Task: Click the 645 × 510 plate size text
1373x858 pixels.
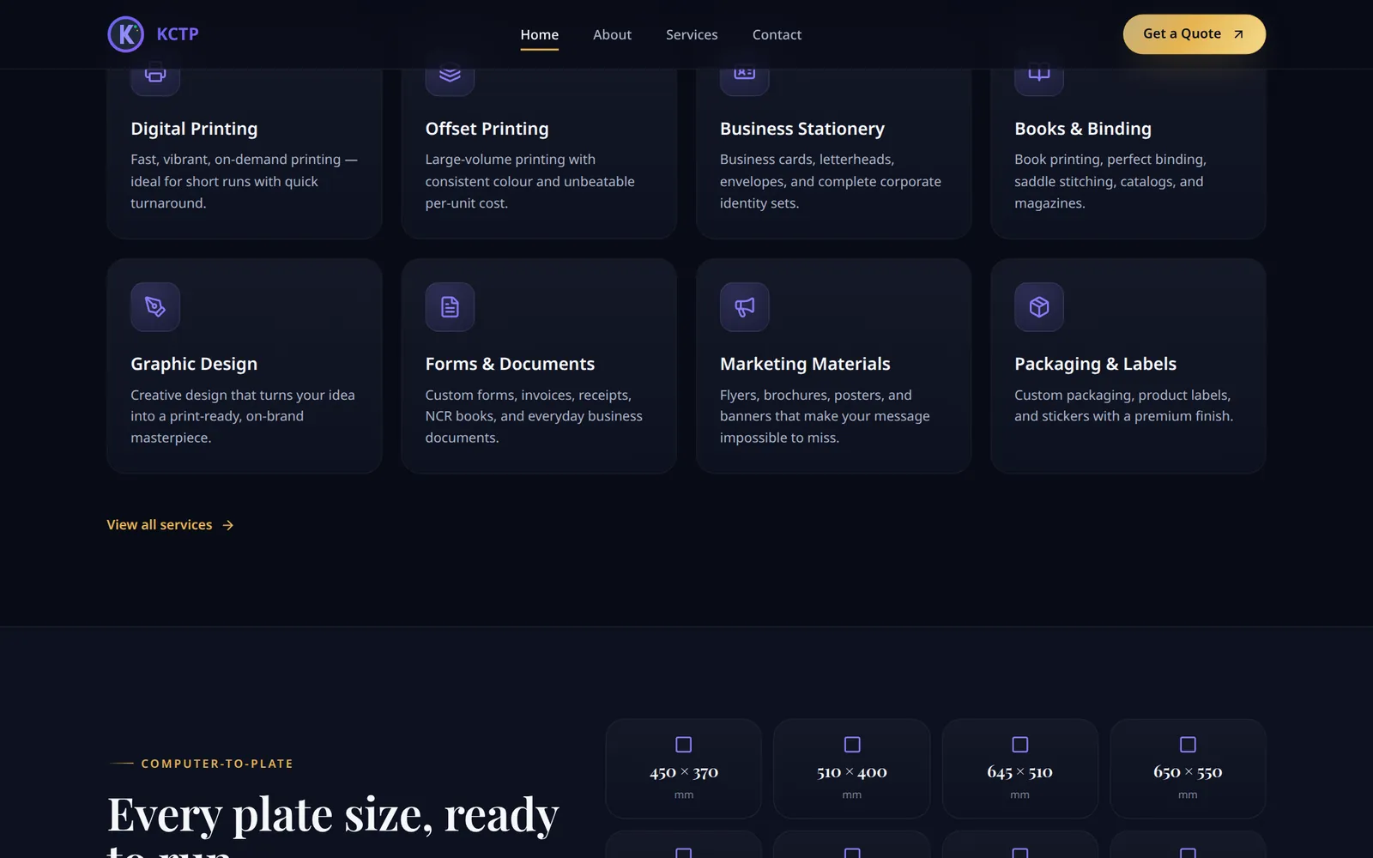Action: click(1020, 772)
